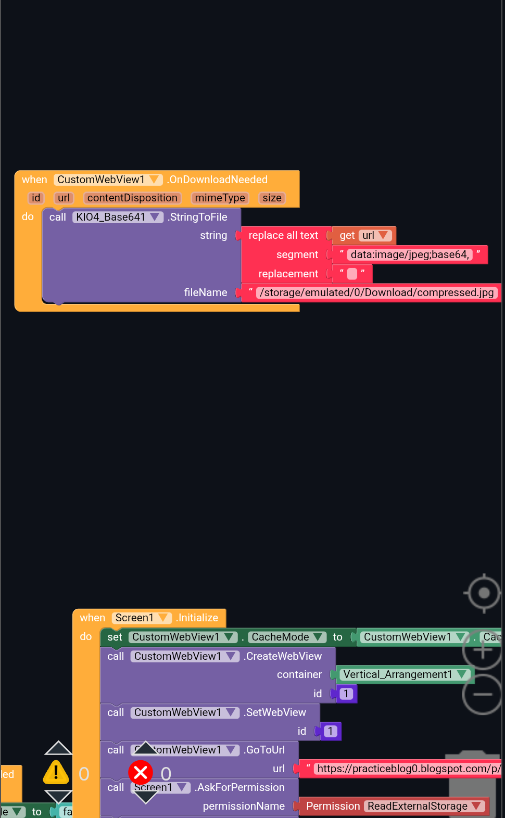Click the yellow warning triangle icon
505x818 pixels.
tap(56, 772)
